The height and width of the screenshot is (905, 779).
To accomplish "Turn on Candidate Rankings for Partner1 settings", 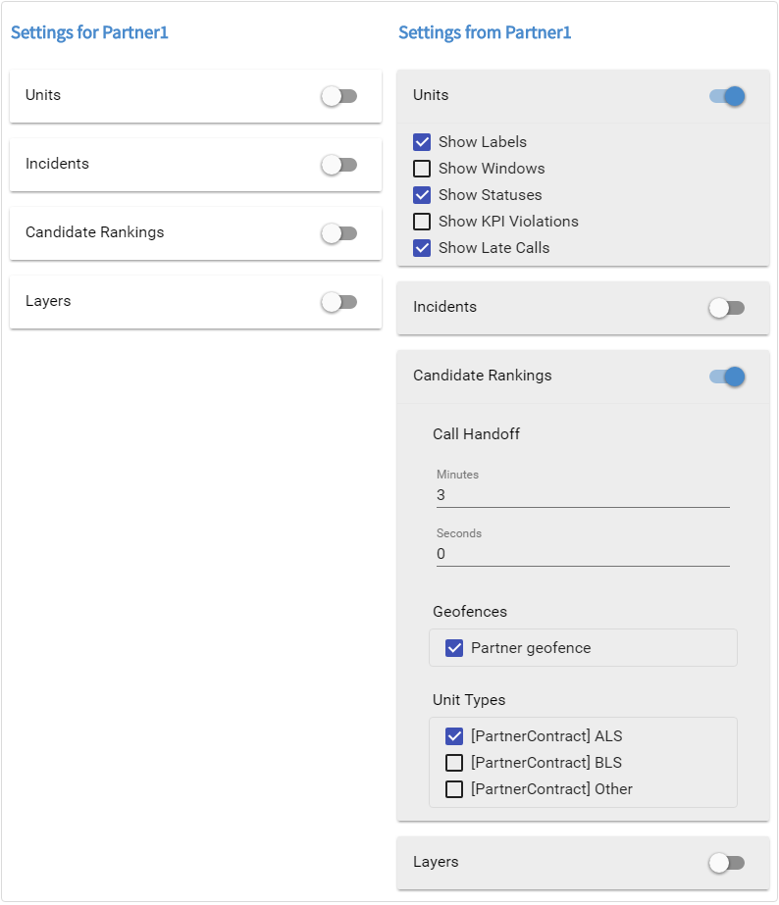I will coord(339,233).
